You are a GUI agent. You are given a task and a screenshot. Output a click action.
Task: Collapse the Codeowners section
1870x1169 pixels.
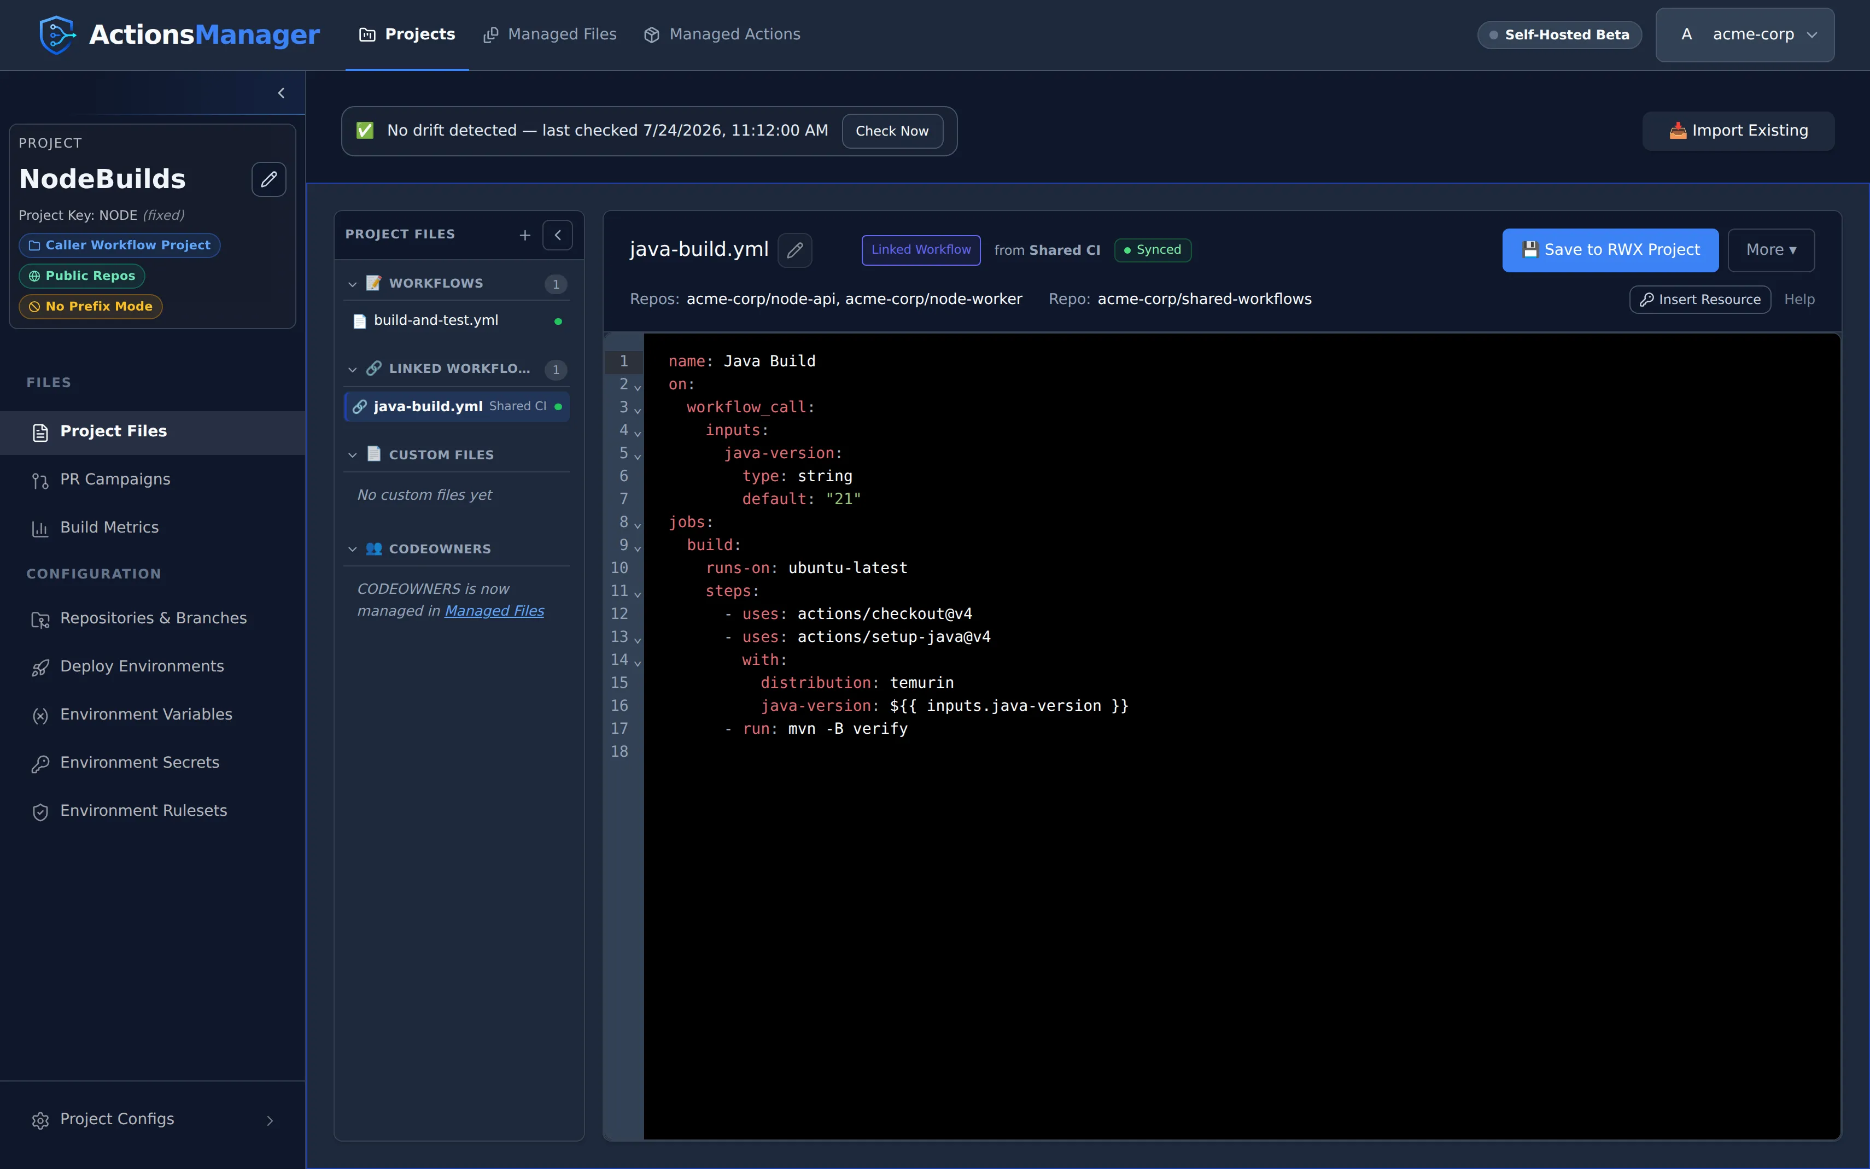tap(353, 549)
